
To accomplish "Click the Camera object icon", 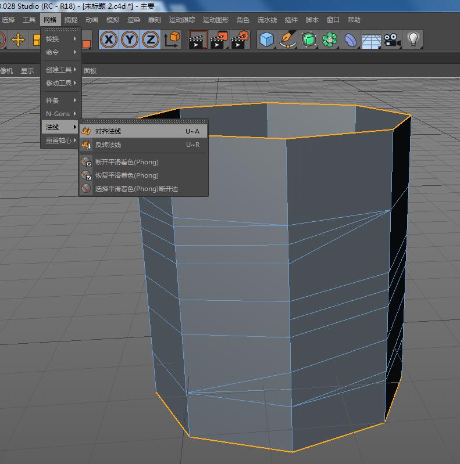I will tap(392, 40).
